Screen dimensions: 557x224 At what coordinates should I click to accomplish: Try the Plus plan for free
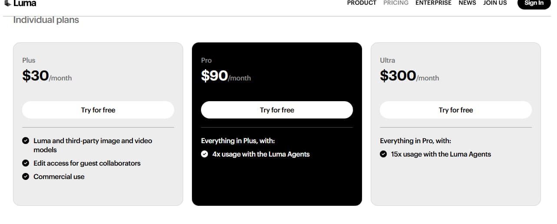(98, 110)
